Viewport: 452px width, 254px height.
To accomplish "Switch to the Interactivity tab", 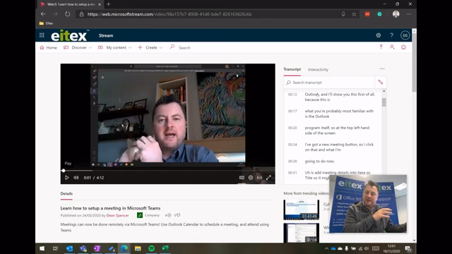I will coord(318,69).
